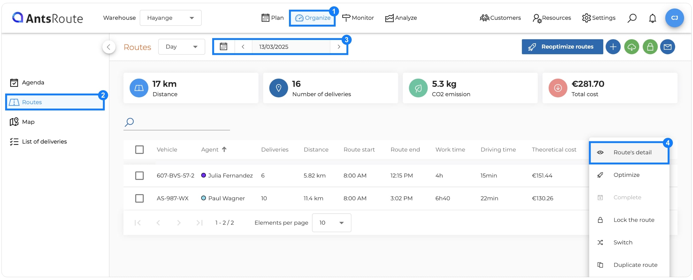This screenshot has height=280, width=693.
Task: Choose Lock the route from menu
Action: [629, 220]
